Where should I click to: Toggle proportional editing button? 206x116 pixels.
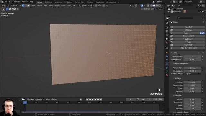tap(104, 5)
